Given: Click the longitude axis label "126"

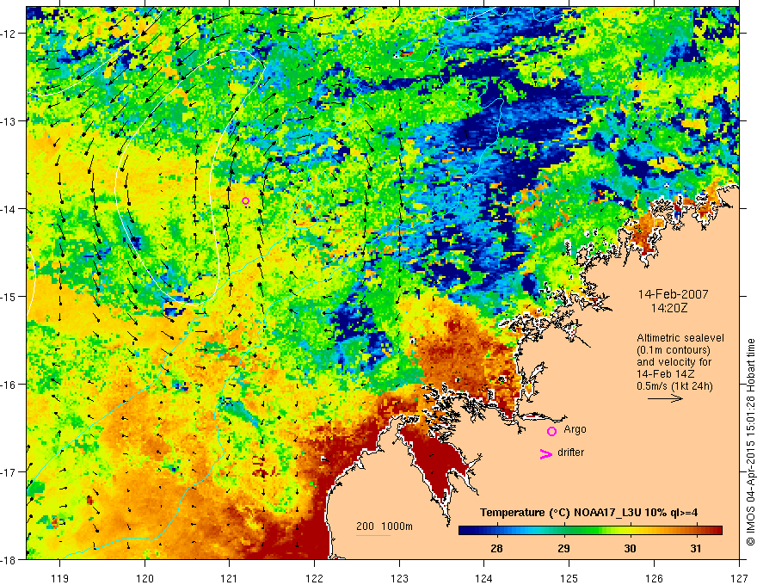Looking at the screenshot, I should click(x=654, y=579).
